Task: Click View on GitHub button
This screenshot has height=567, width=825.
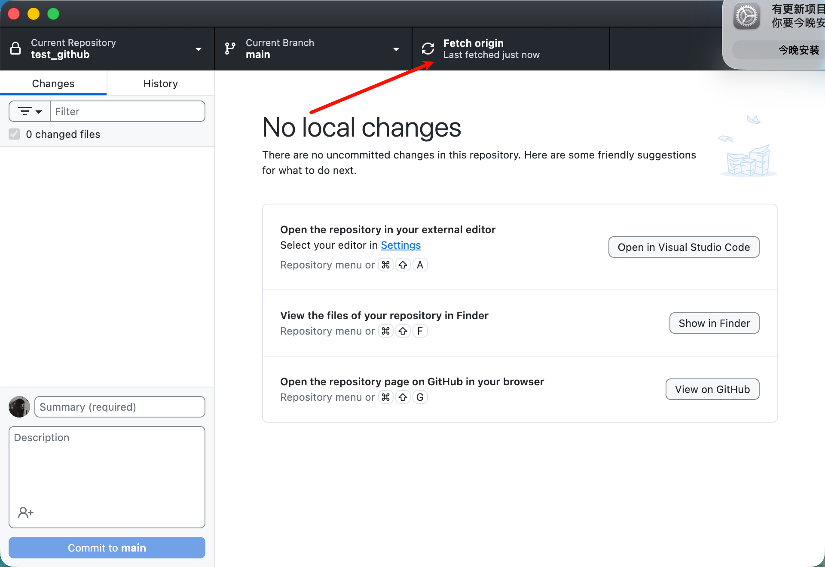Action: [712, 390]
